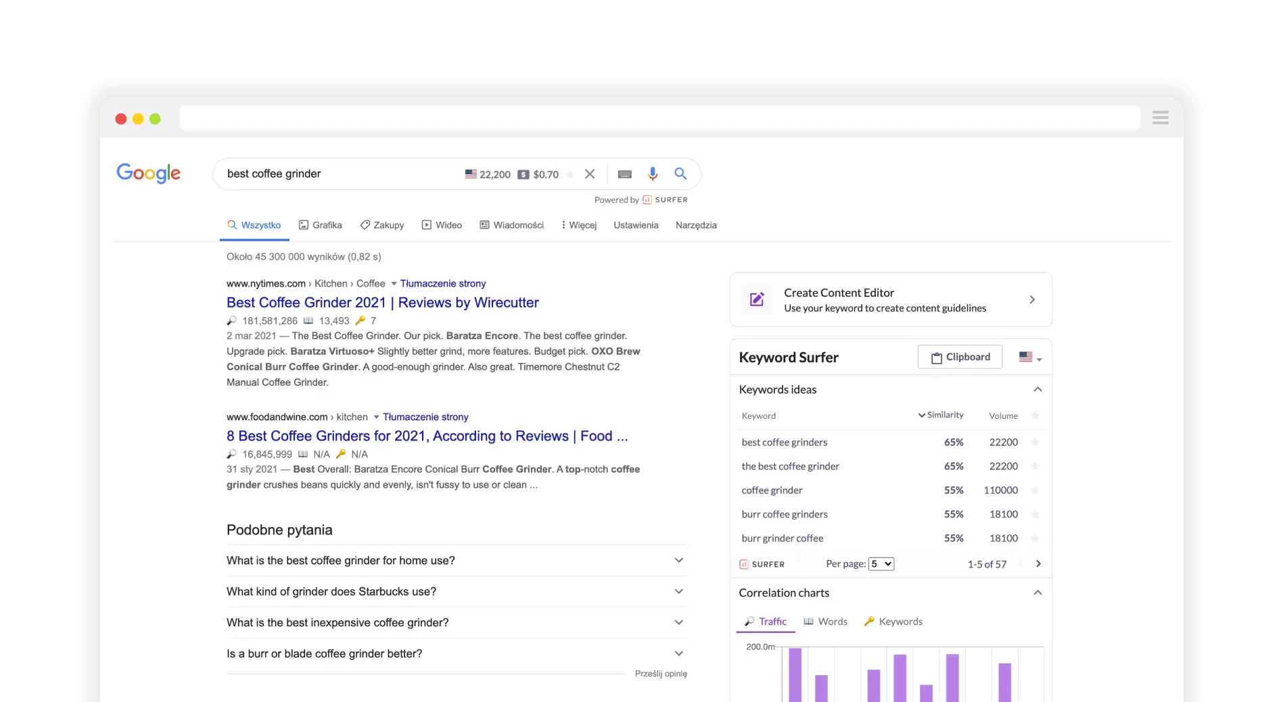
Task: Open Create Content Editor arrow
Action: point(1032,299)
